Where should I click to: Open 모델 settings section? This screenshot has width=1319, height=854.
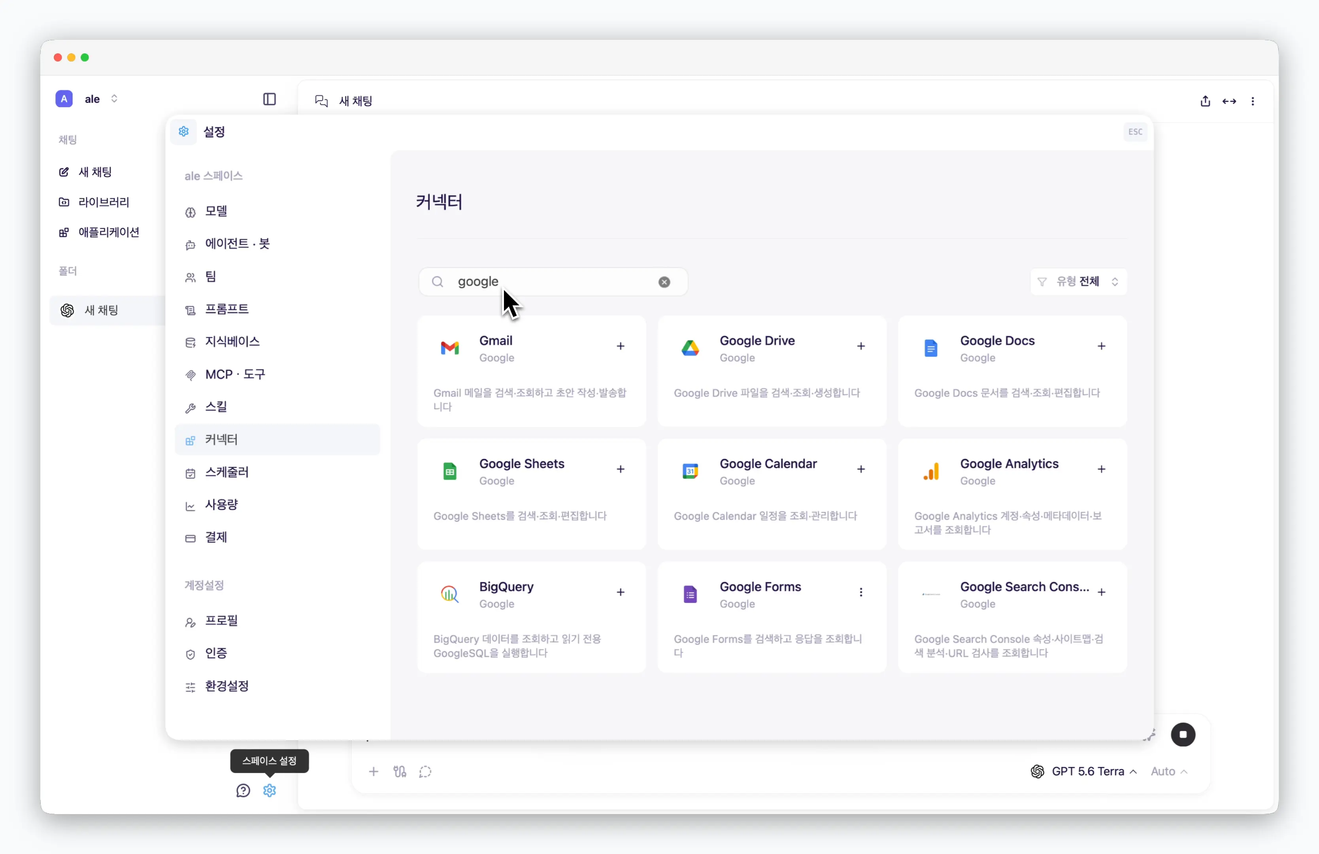[277, 211]
